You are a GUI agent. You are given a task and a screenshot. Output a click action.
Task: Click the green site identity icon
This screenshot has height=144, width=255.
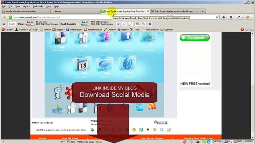(10, 17)
